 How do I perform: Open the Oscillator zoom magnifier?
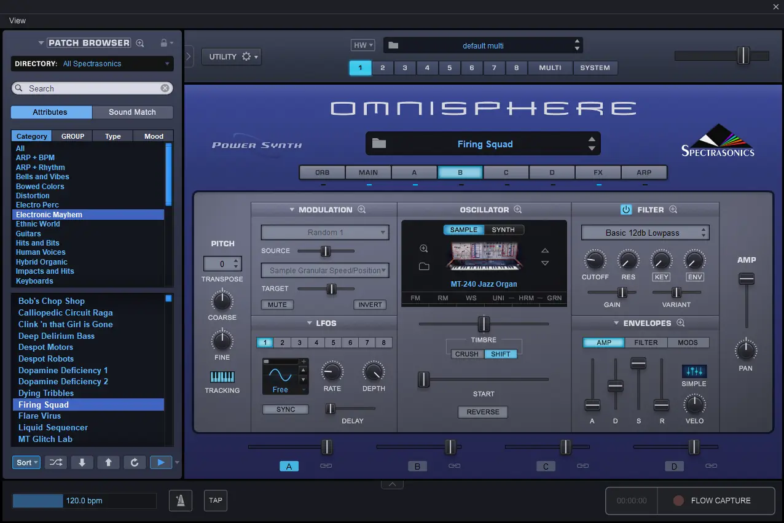pos(518,209)
